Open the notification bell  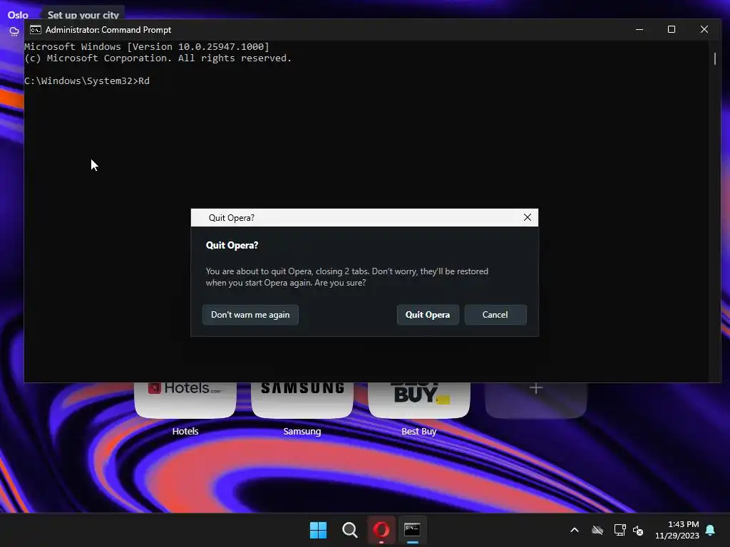click(711, 530)
